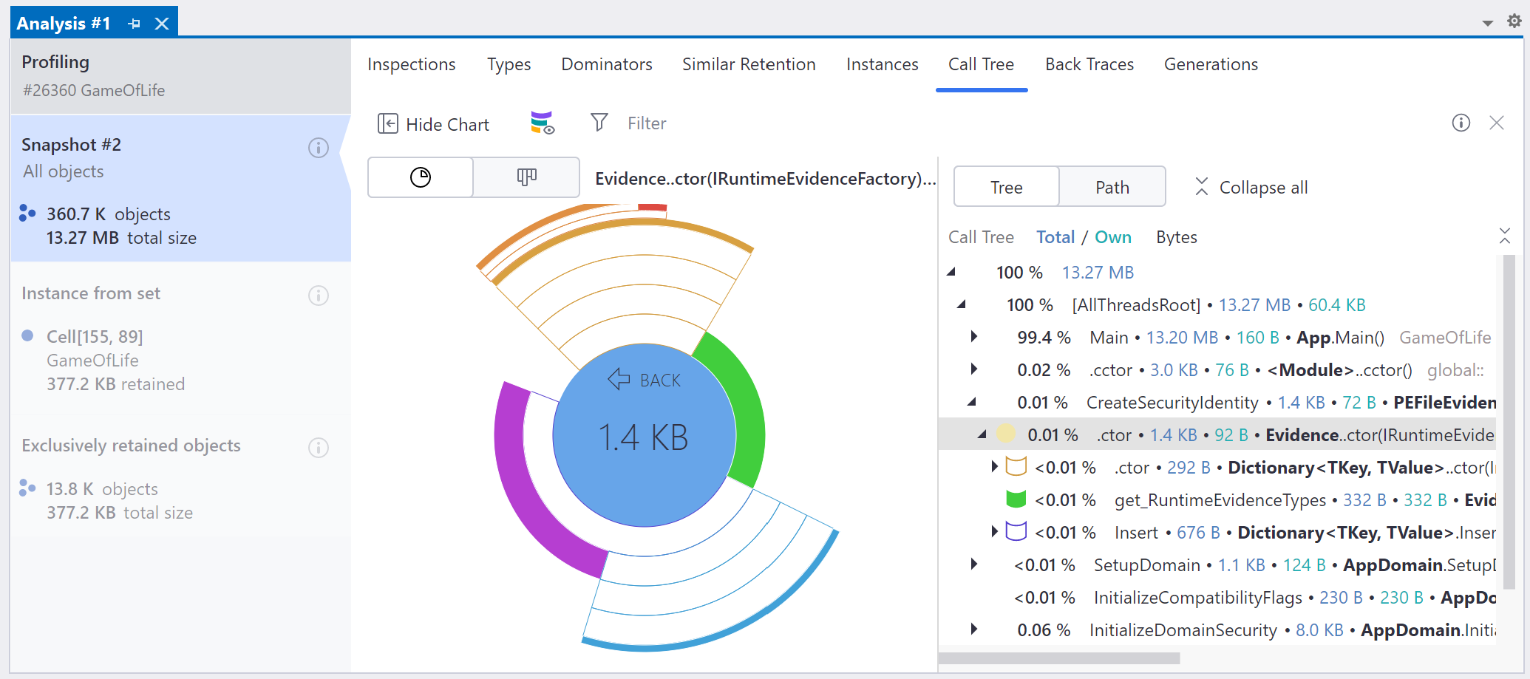Image resolution: width=1530 pixels, height=679 pixels.
Task: Open the settings gear in the top-right corner
Action: 1514,21
